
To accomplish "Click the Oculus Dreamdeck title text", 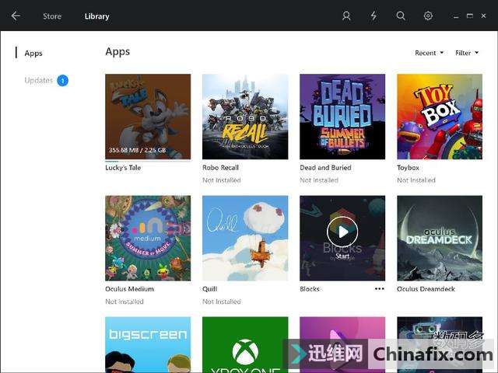I will coord(426,289).
